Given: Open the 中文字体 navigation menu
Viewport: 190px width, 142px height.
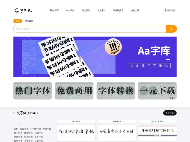Looking at the screenshot, I should pos(70,10).
